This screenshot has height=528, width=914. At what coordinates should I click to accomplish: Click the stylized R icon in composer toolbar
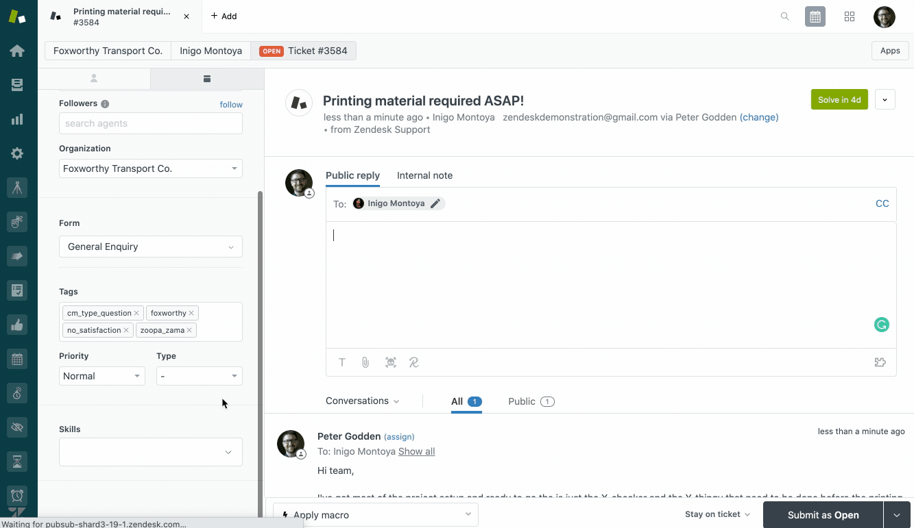coord(414,362)
